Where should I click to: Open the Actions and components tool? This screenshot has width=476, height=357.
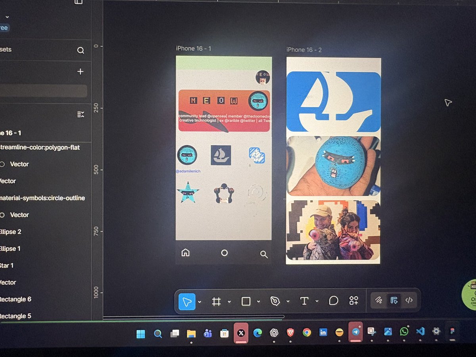coord(353,300)
